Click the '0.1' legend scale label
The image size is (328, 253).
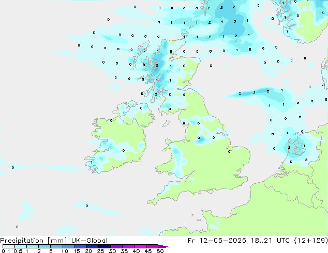[6, 251]
